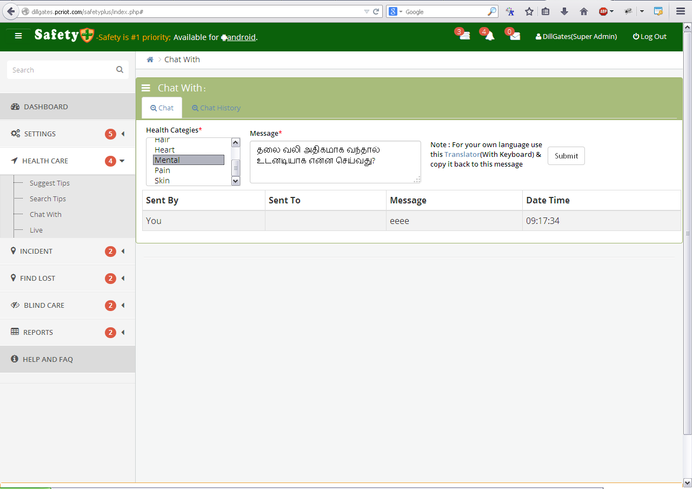Click the Log Out power icon

click(x=636, y=37)
